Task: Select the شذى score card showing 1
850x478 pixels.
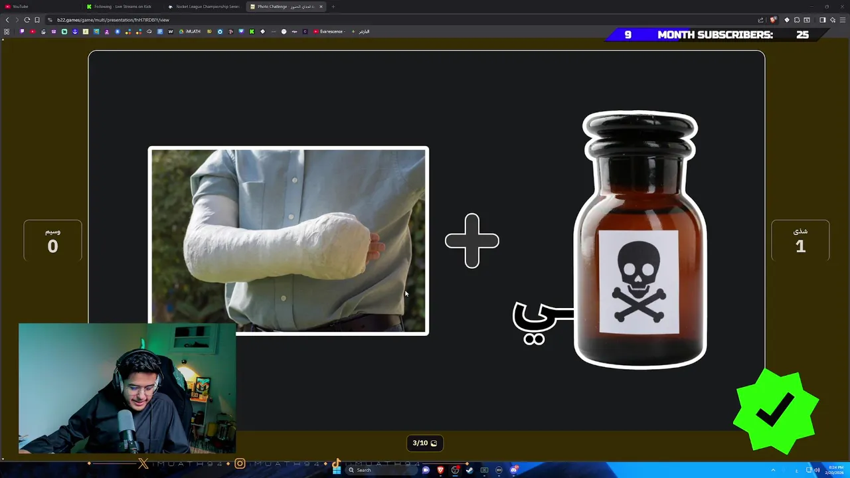Action: tap(800, 240)
